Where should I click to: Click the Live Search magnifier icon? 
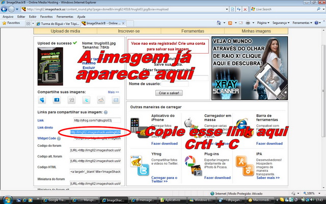pyautogui.click(x=318, y=9)
